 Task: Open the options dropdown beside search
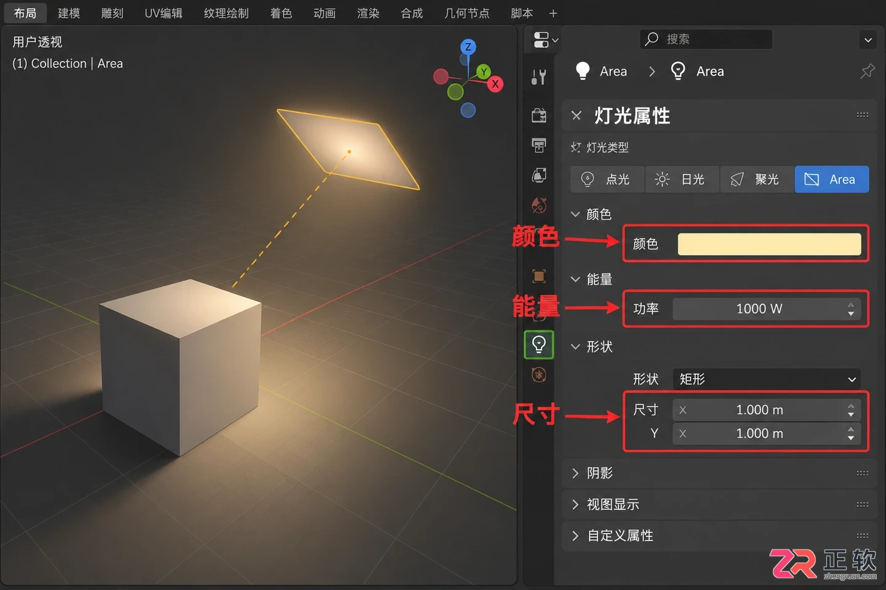point(868,40)
